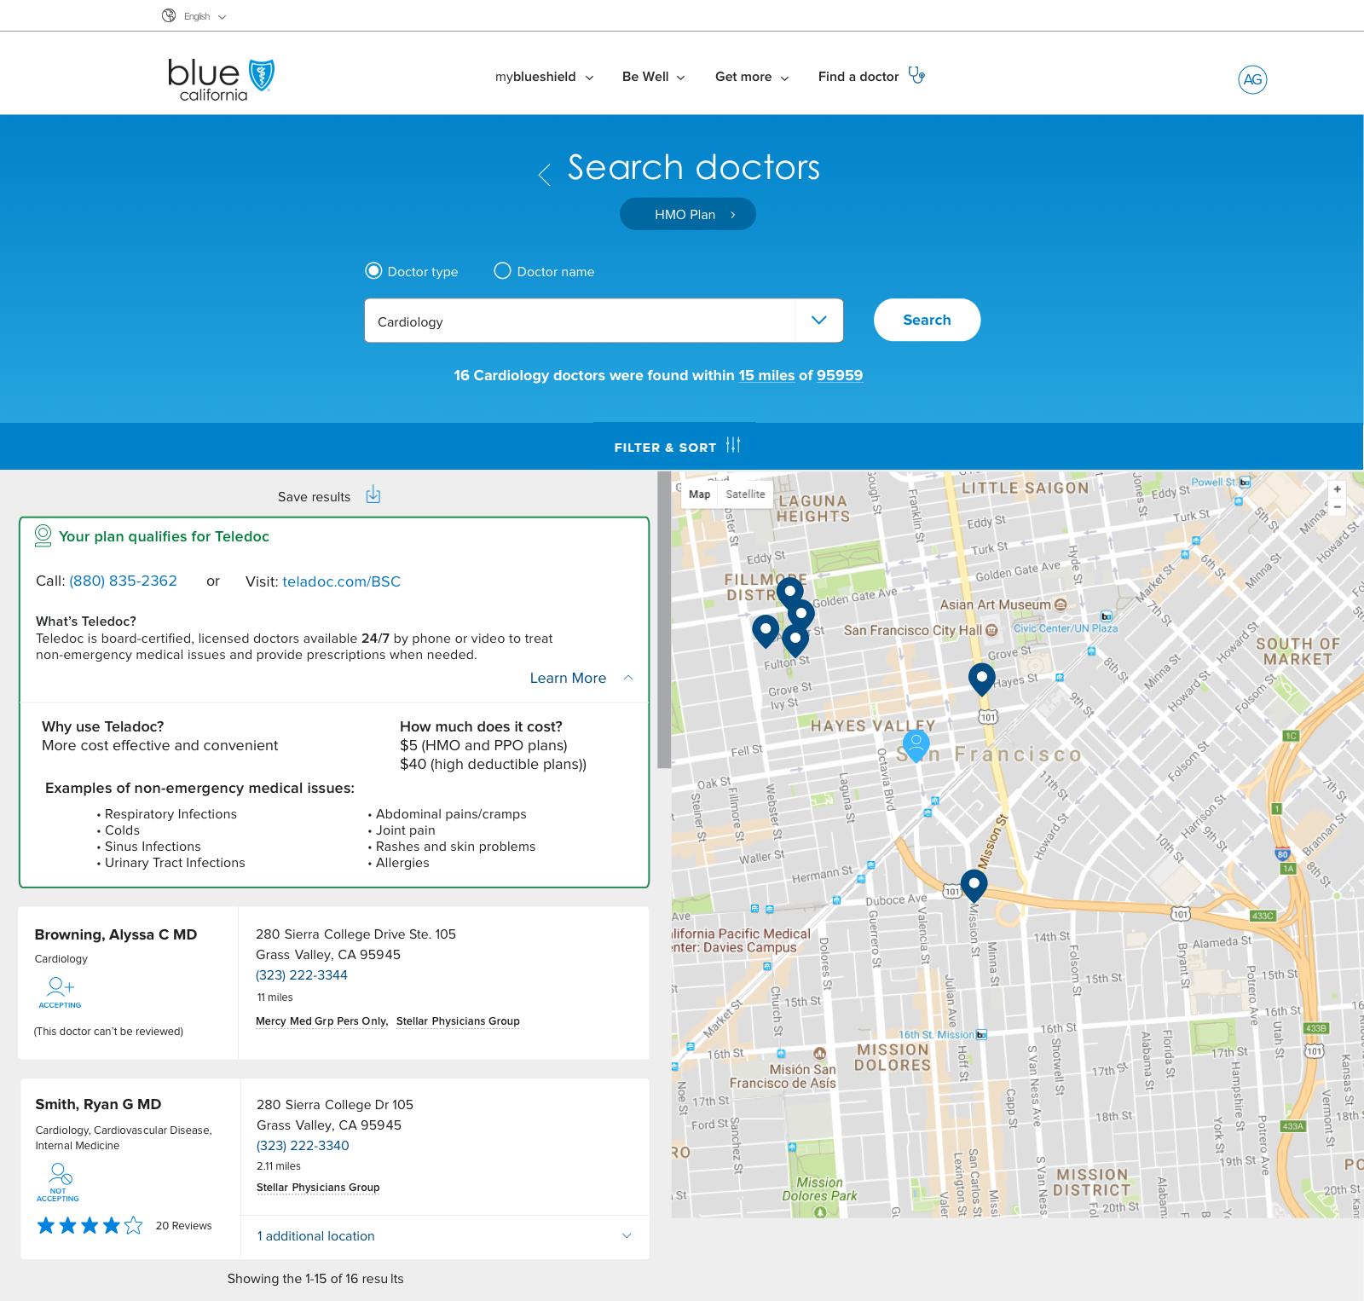Screen dimensions: 1364x1301
Task: Click Smith's star rating
Action: point(90,1226)
